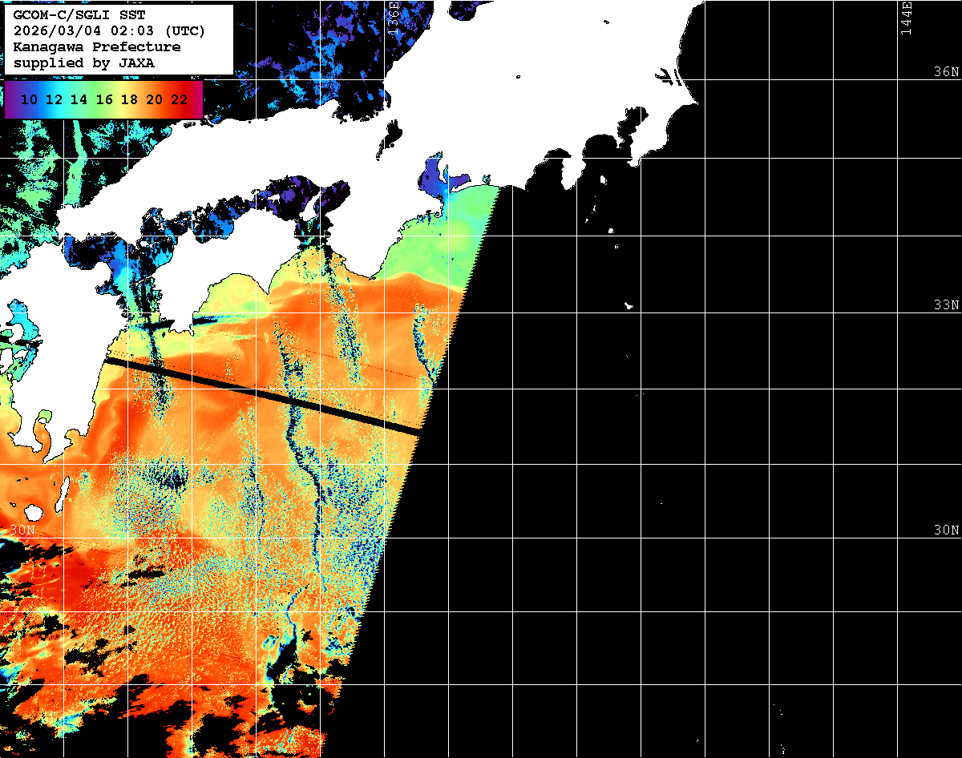This screenshot has height=758, width=962.
Task: Click the small white island above left 30N label
Action: (33, 512)
